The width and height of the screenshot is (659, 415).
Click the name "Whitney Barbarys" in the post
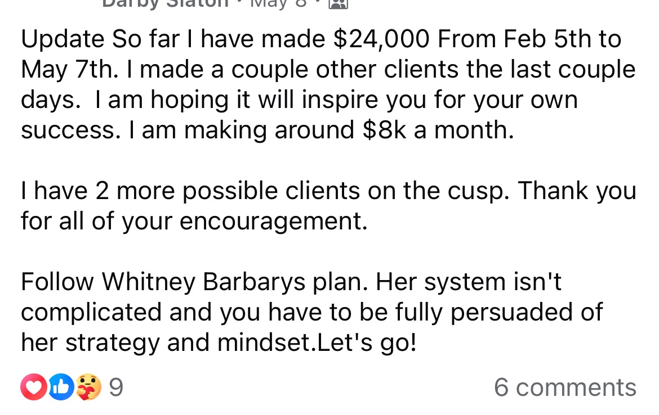[x=204, y=282]
